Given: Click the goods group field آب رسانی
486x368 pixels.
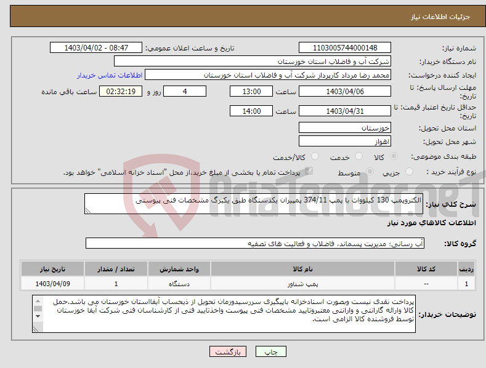Looking at the screenshot, I should (x=255, y=243).
